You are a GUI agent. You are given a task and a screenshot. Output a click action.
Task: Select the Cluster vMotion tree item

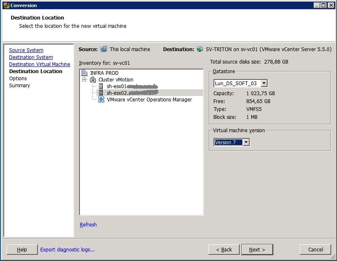[x=116, y=80]
